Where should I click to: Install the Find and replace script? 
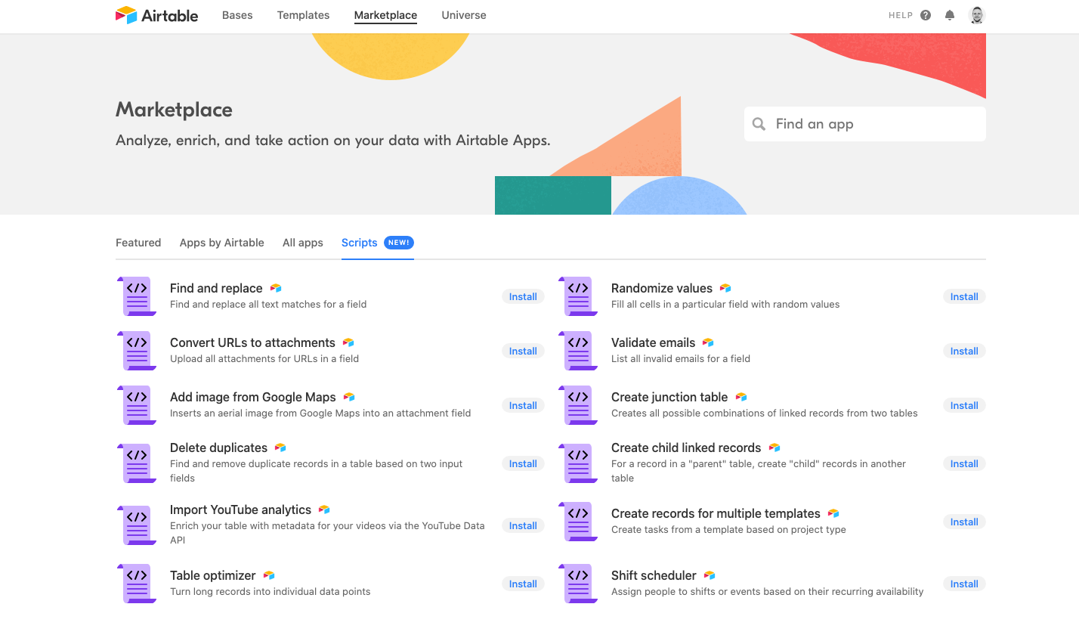523,296
